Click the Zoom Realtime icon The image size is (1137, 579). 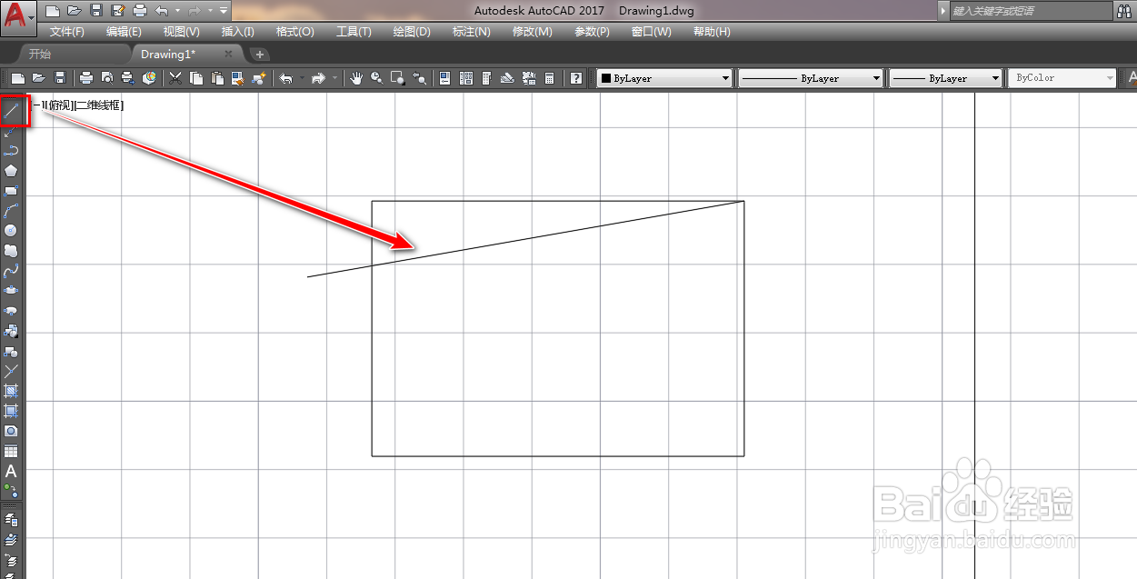coord(376,78)
